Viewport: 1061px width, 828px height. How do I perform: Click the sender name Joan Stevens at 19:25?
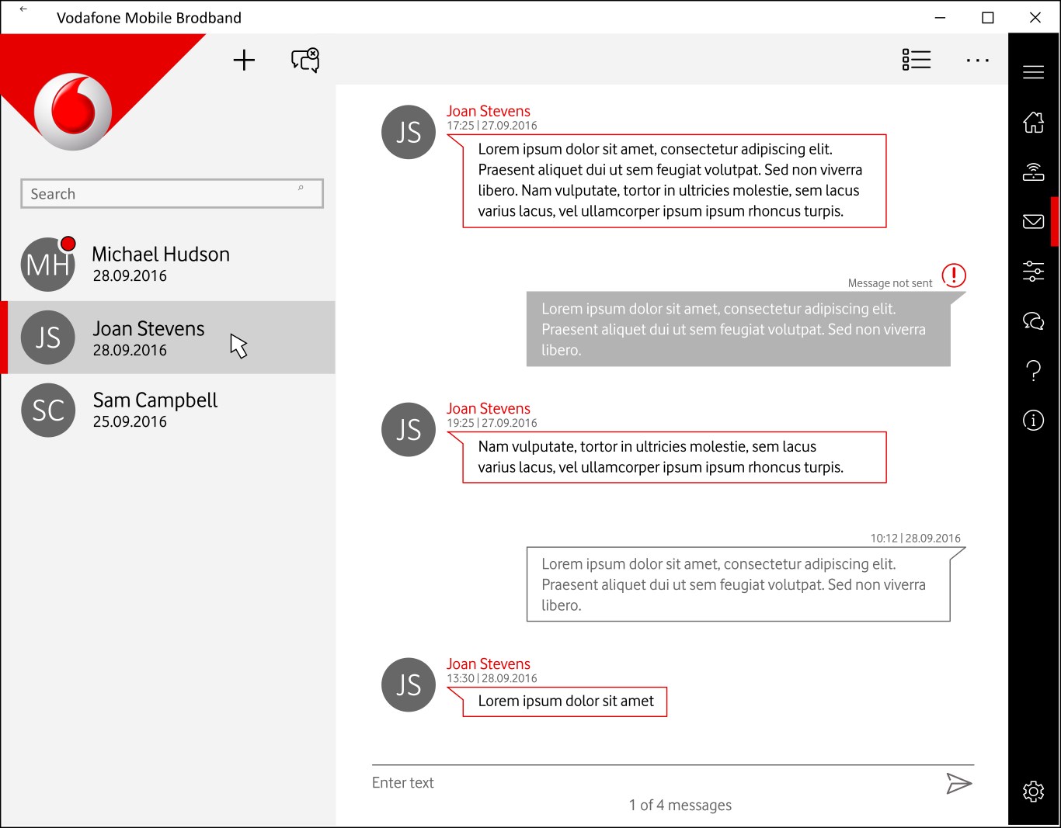tap(488, 408)
